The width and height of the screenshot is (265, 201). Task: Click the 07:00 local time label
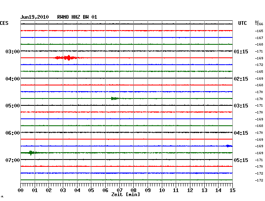(x=13, y=160)
